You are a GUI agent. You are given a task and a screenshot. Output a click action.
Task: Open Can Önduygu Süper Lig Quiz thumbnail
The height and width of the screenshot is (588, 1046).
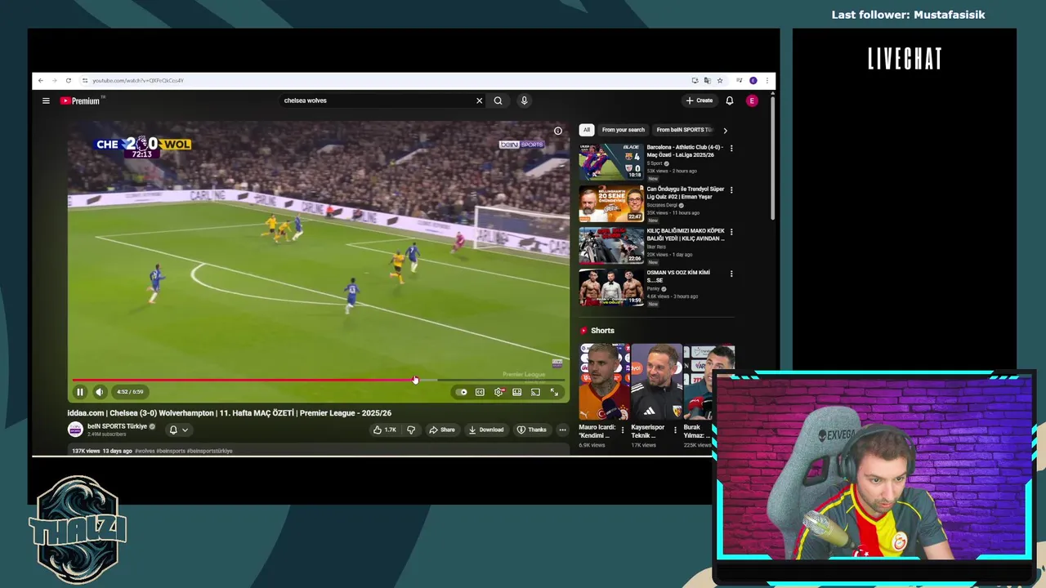(611, 203)
